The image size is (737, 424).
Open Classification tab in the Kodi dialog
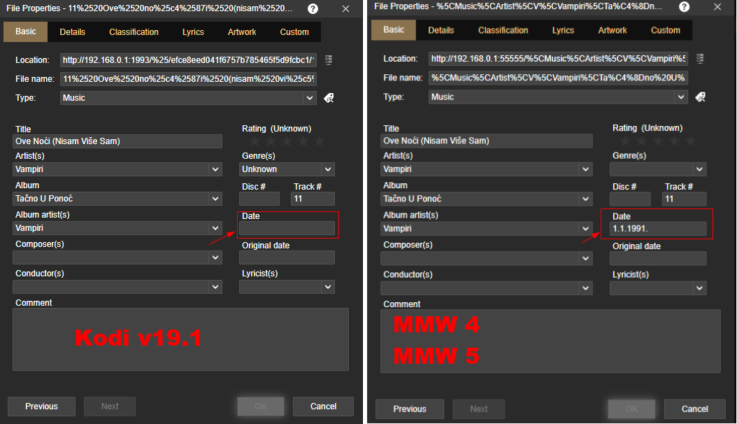click(x=134, y=32)
